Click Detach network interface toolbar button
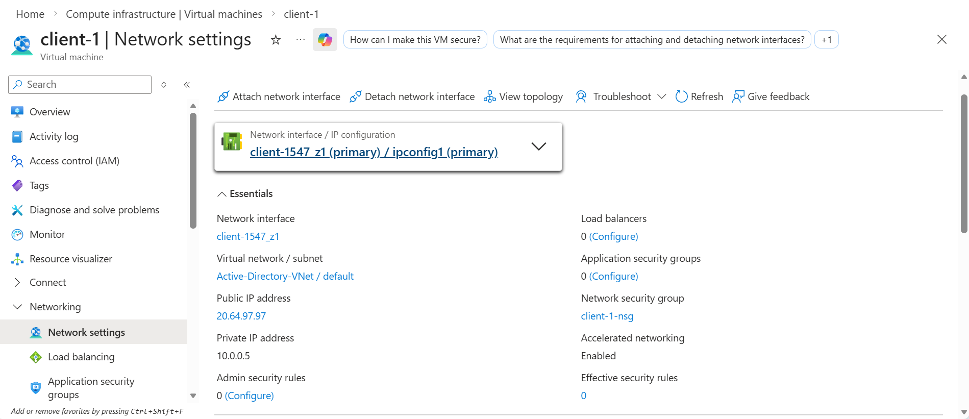 [x=412, y=96]
